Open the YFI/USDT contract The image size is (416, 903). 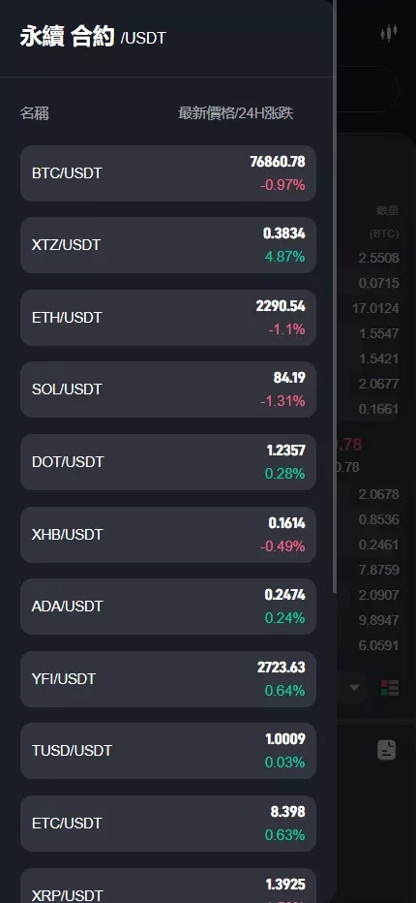point(168,679)
